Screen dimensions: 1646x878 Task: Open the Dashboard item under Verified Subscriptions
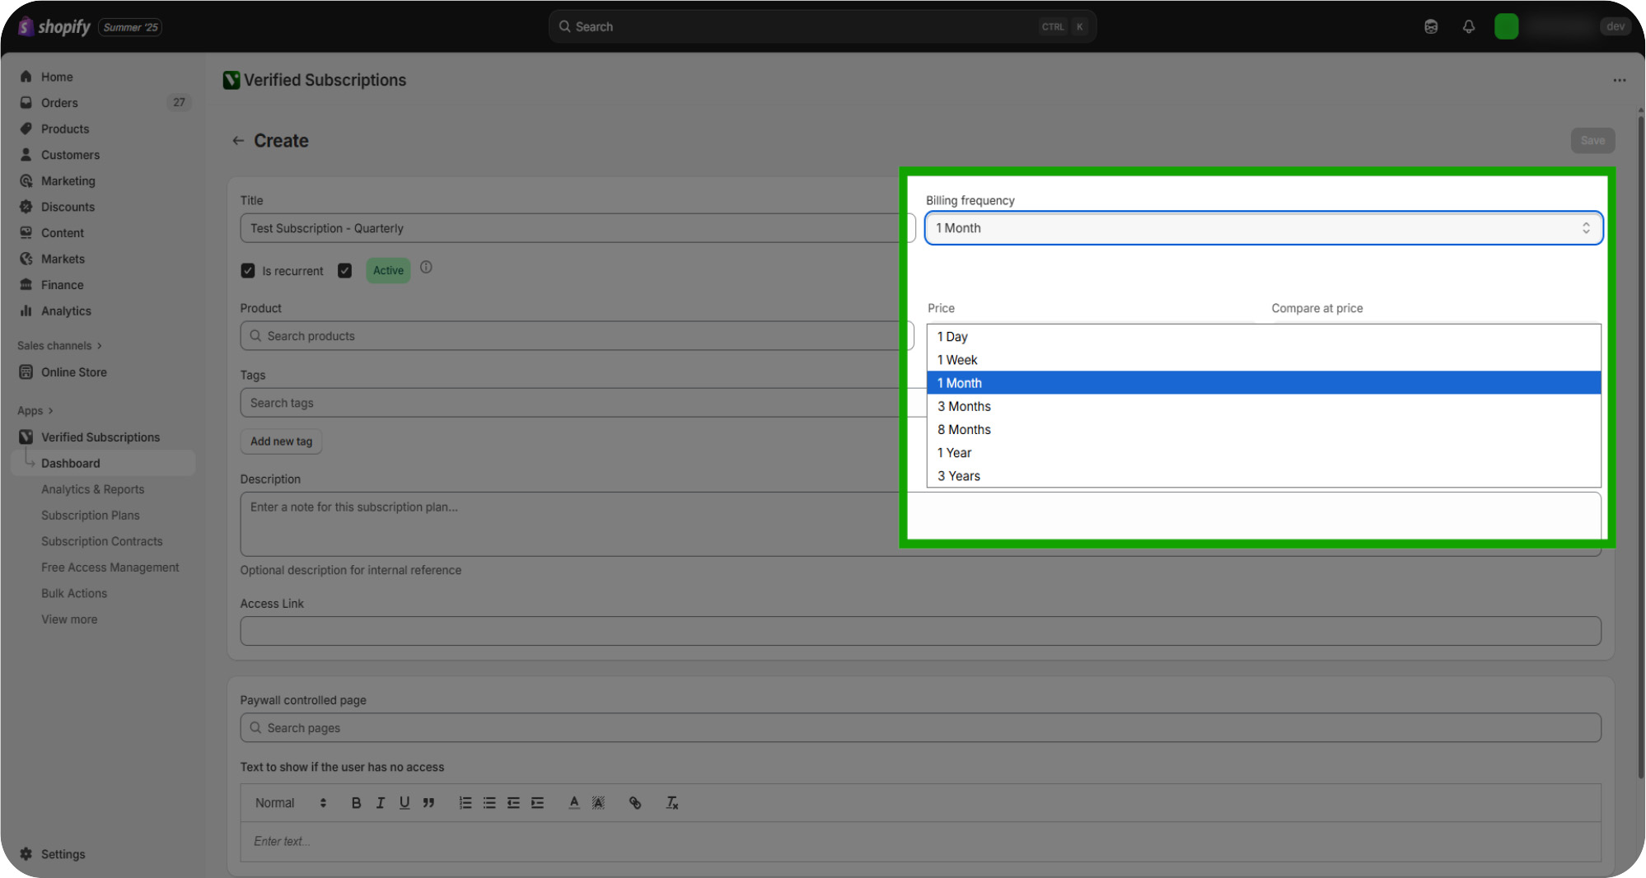click(x=104, y=464)
